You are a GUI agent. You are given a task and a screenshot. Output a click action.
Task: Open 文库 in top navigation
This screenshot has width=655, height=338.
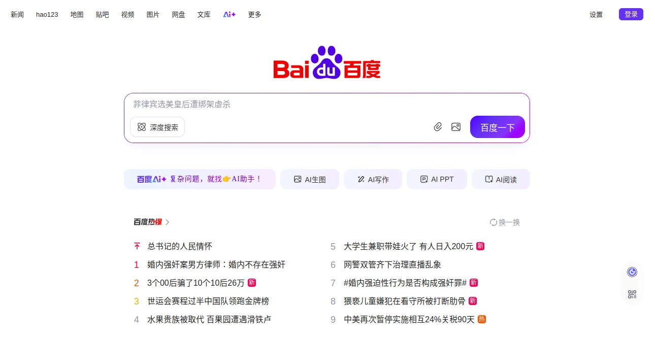(204, 15)
